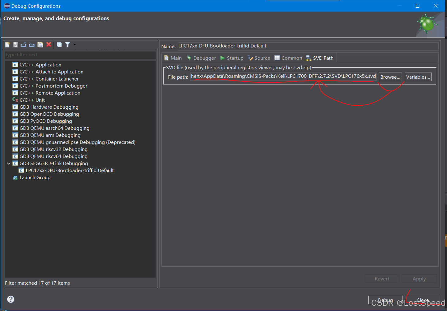
Task: Click Browse... button for SVD file
Action: 390,77
